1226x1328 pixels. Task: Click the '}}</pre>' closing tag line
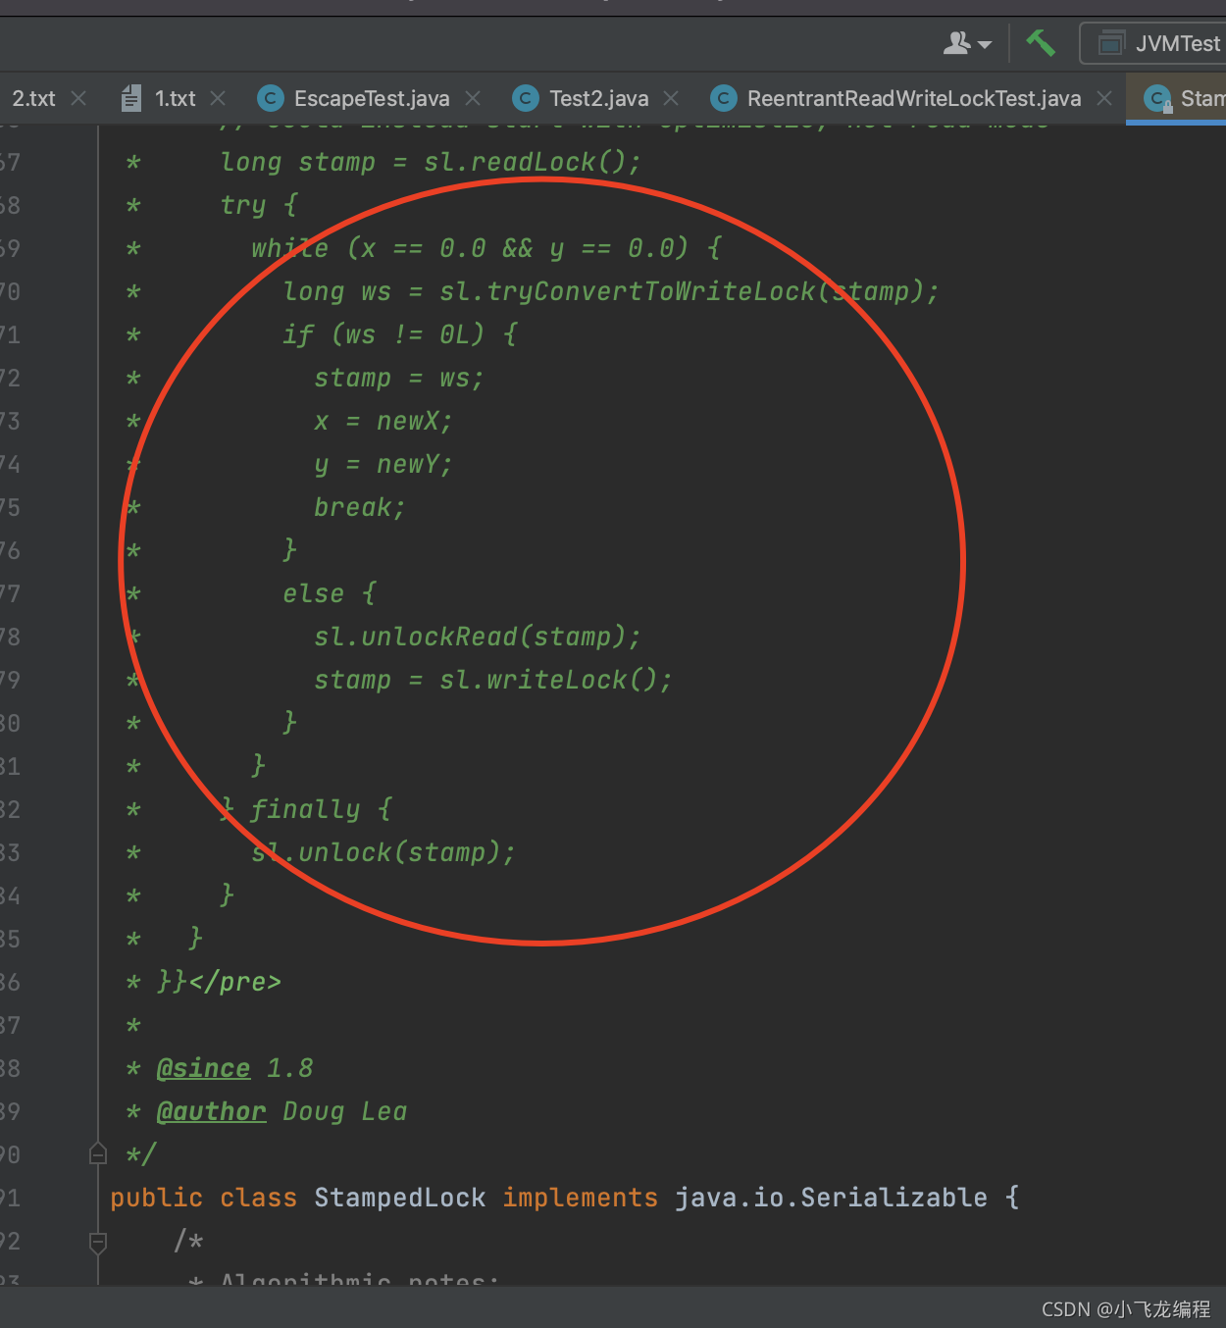[x=219, y=982]
